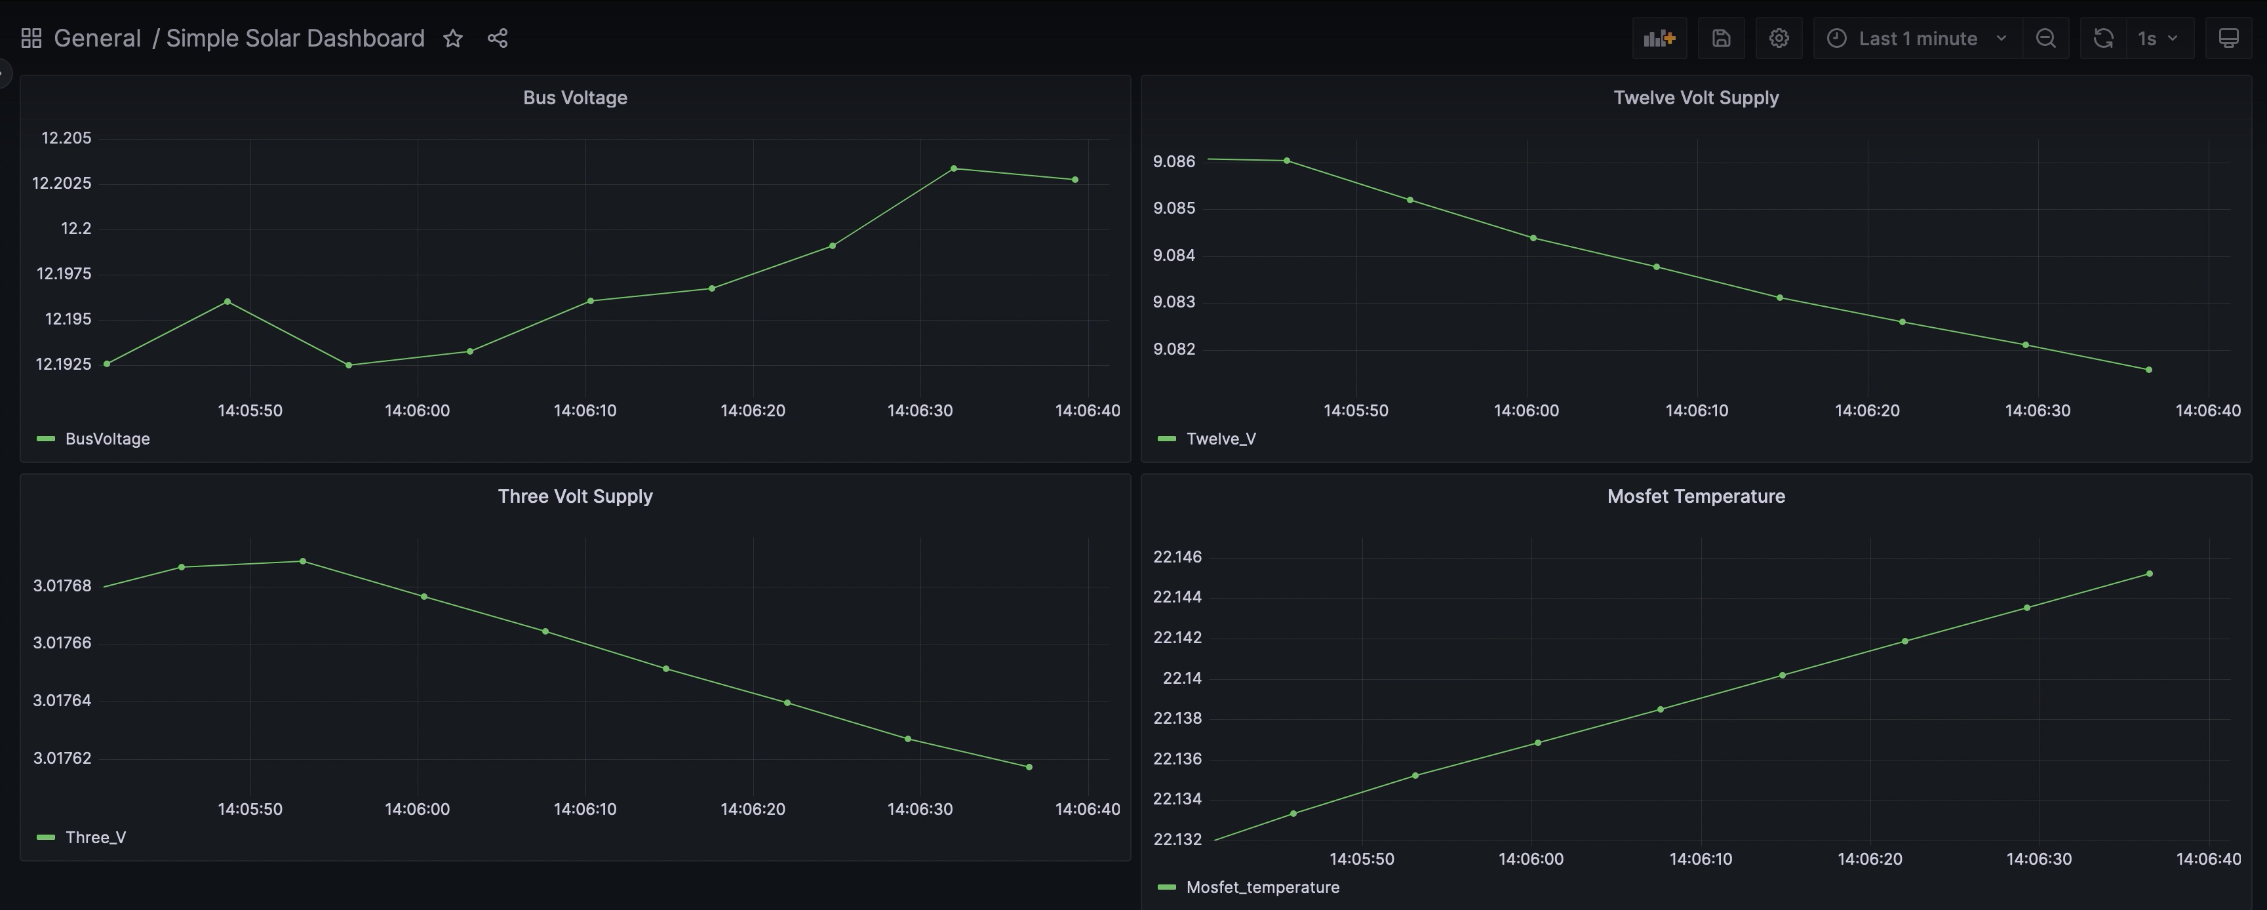Go to General folder breadcrumb
This screenshot has height=910, width=2267.
tap(97, 38)
